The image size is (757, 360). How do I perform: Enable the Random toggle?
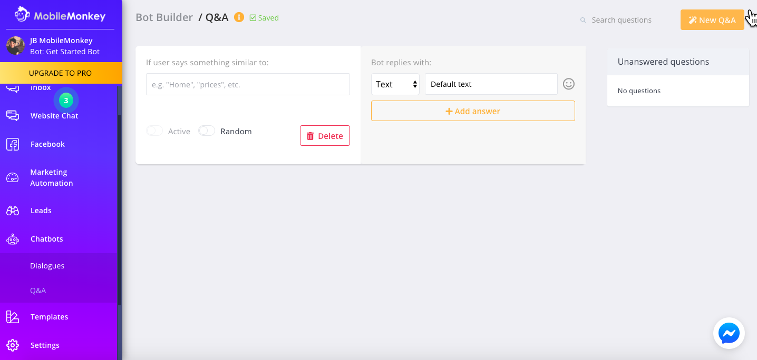point(206,130)
